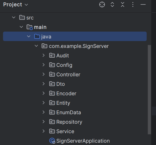The image size is (156, 145).
Task: Collapse the com.example.SignServer package
Action: 36,46
